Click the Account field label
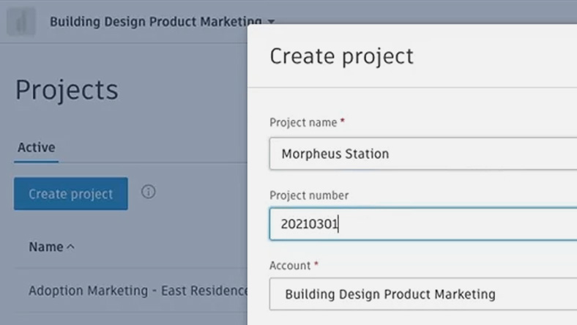The image size is (577, 325). coord(291,265)
